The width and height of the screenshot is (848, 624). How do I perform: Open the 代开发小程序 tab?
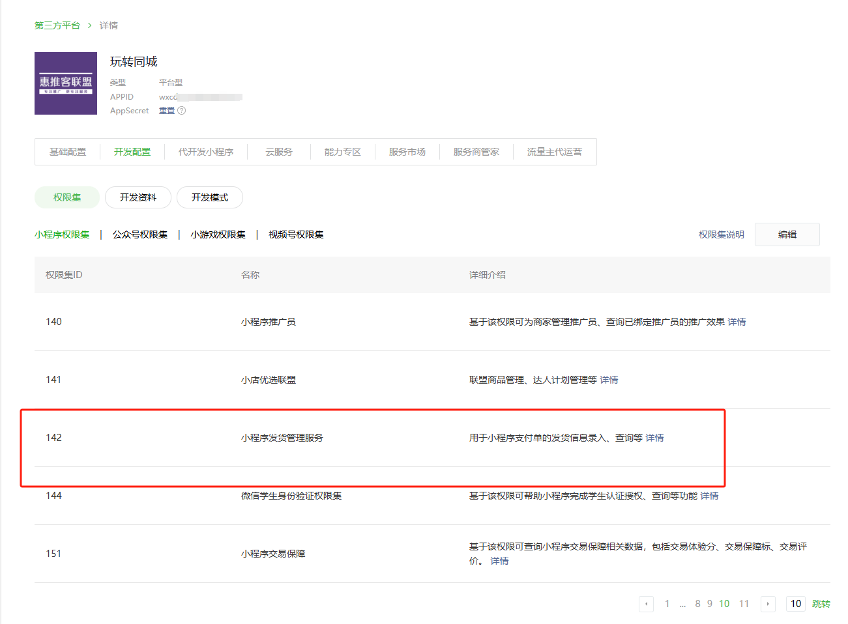(x=206, y=152)
